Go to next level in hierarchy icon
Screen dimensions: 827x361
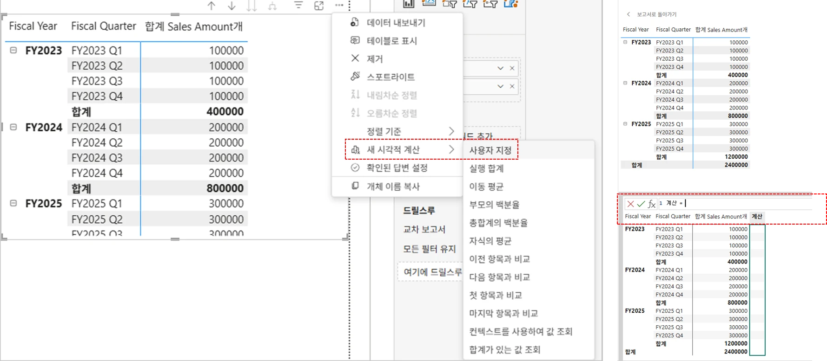coord(251,6)
